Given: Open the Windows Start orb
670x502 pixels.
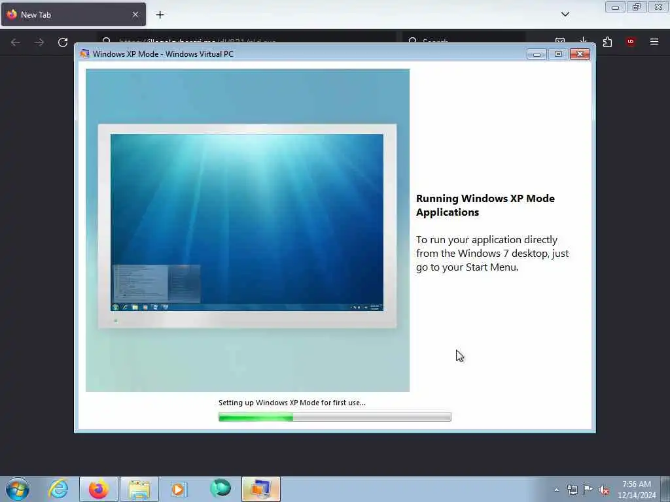Looking at the screenshot, I should click(x=18, y=489).
